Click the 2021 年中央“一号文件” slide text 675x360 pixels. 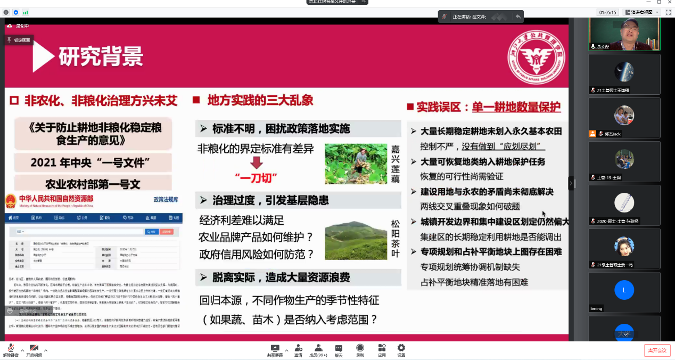pos(93,162)
